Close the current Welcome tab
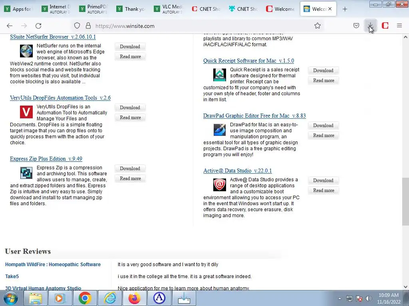Viewport: 409px width, 306px height. (x=330, y=9)
